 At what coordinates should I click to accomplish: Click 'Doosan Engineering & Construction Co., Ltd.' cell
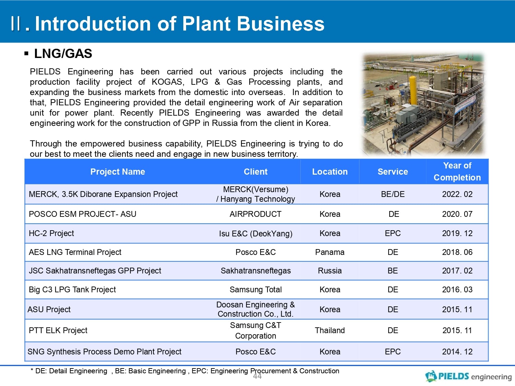[255, 309]
